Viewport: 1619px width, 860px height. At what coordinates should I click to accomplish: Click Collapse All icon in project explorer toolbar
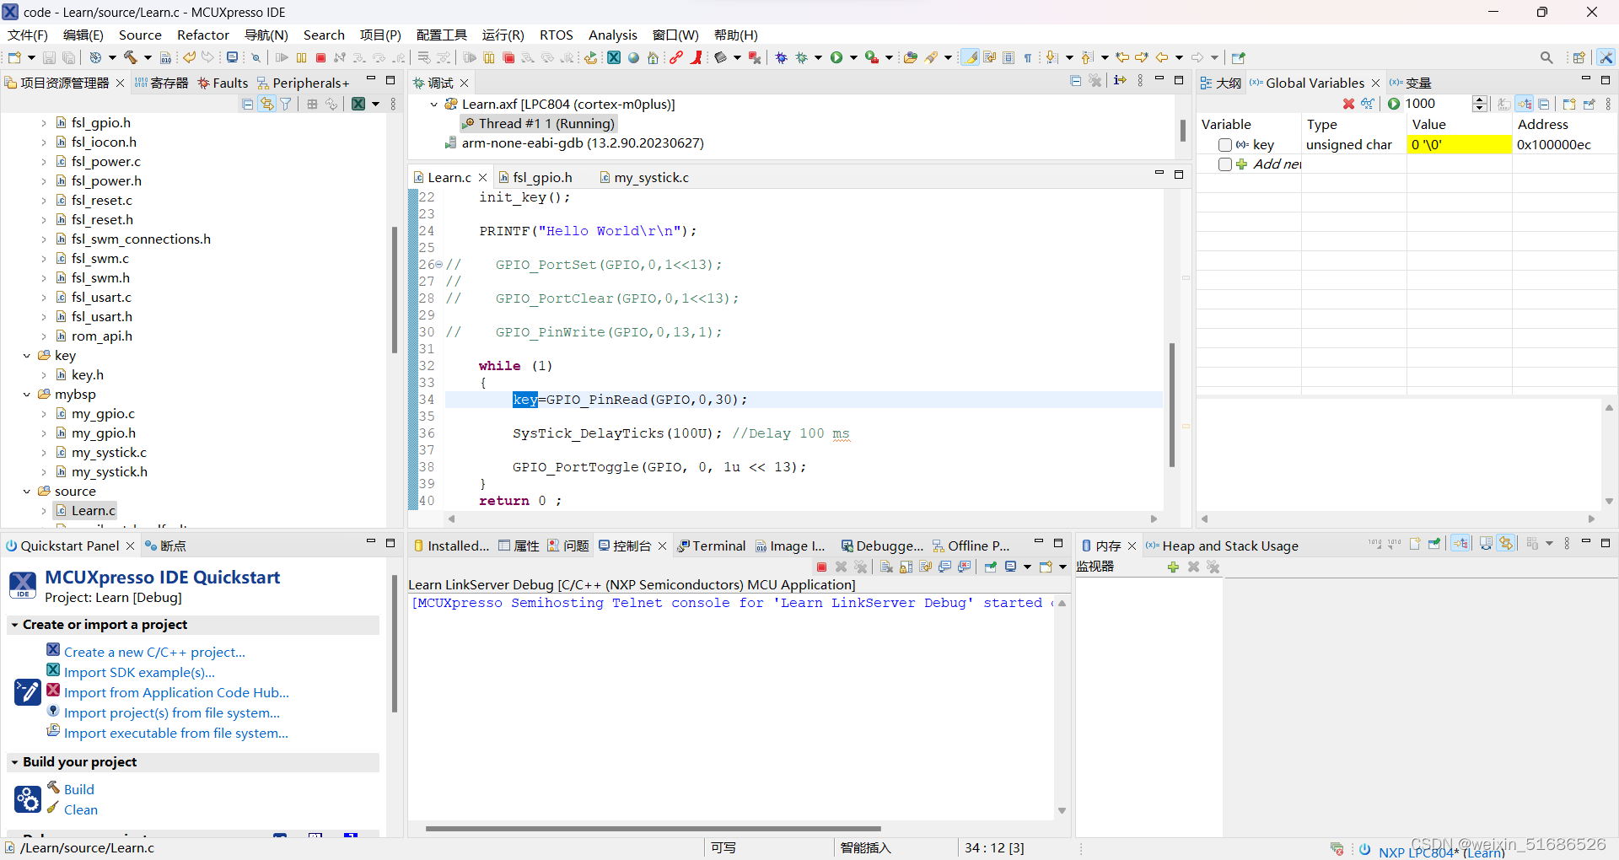tap(247, 104)
